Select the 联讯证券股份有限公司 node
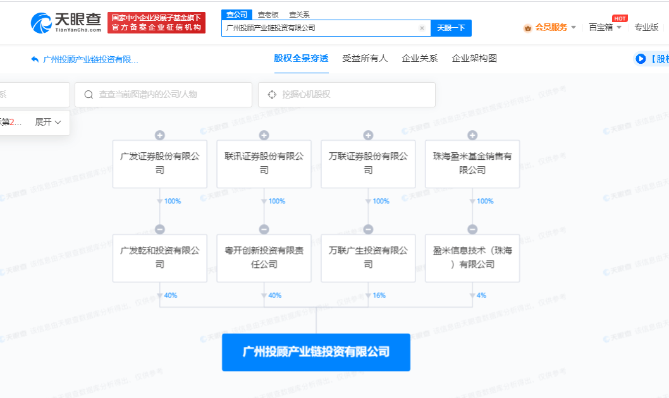669x398 pixels. tap(264, 164)
